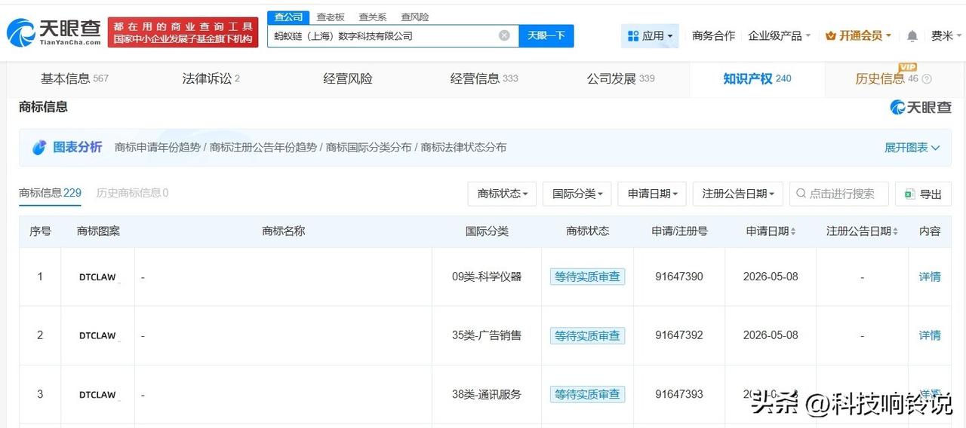
Task: Click the 点击进行搜索 table search field
Action: point(839,194)
